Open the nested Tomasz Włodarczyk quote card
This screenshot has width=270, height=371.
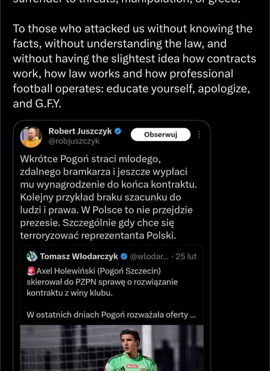click(112, 308)
